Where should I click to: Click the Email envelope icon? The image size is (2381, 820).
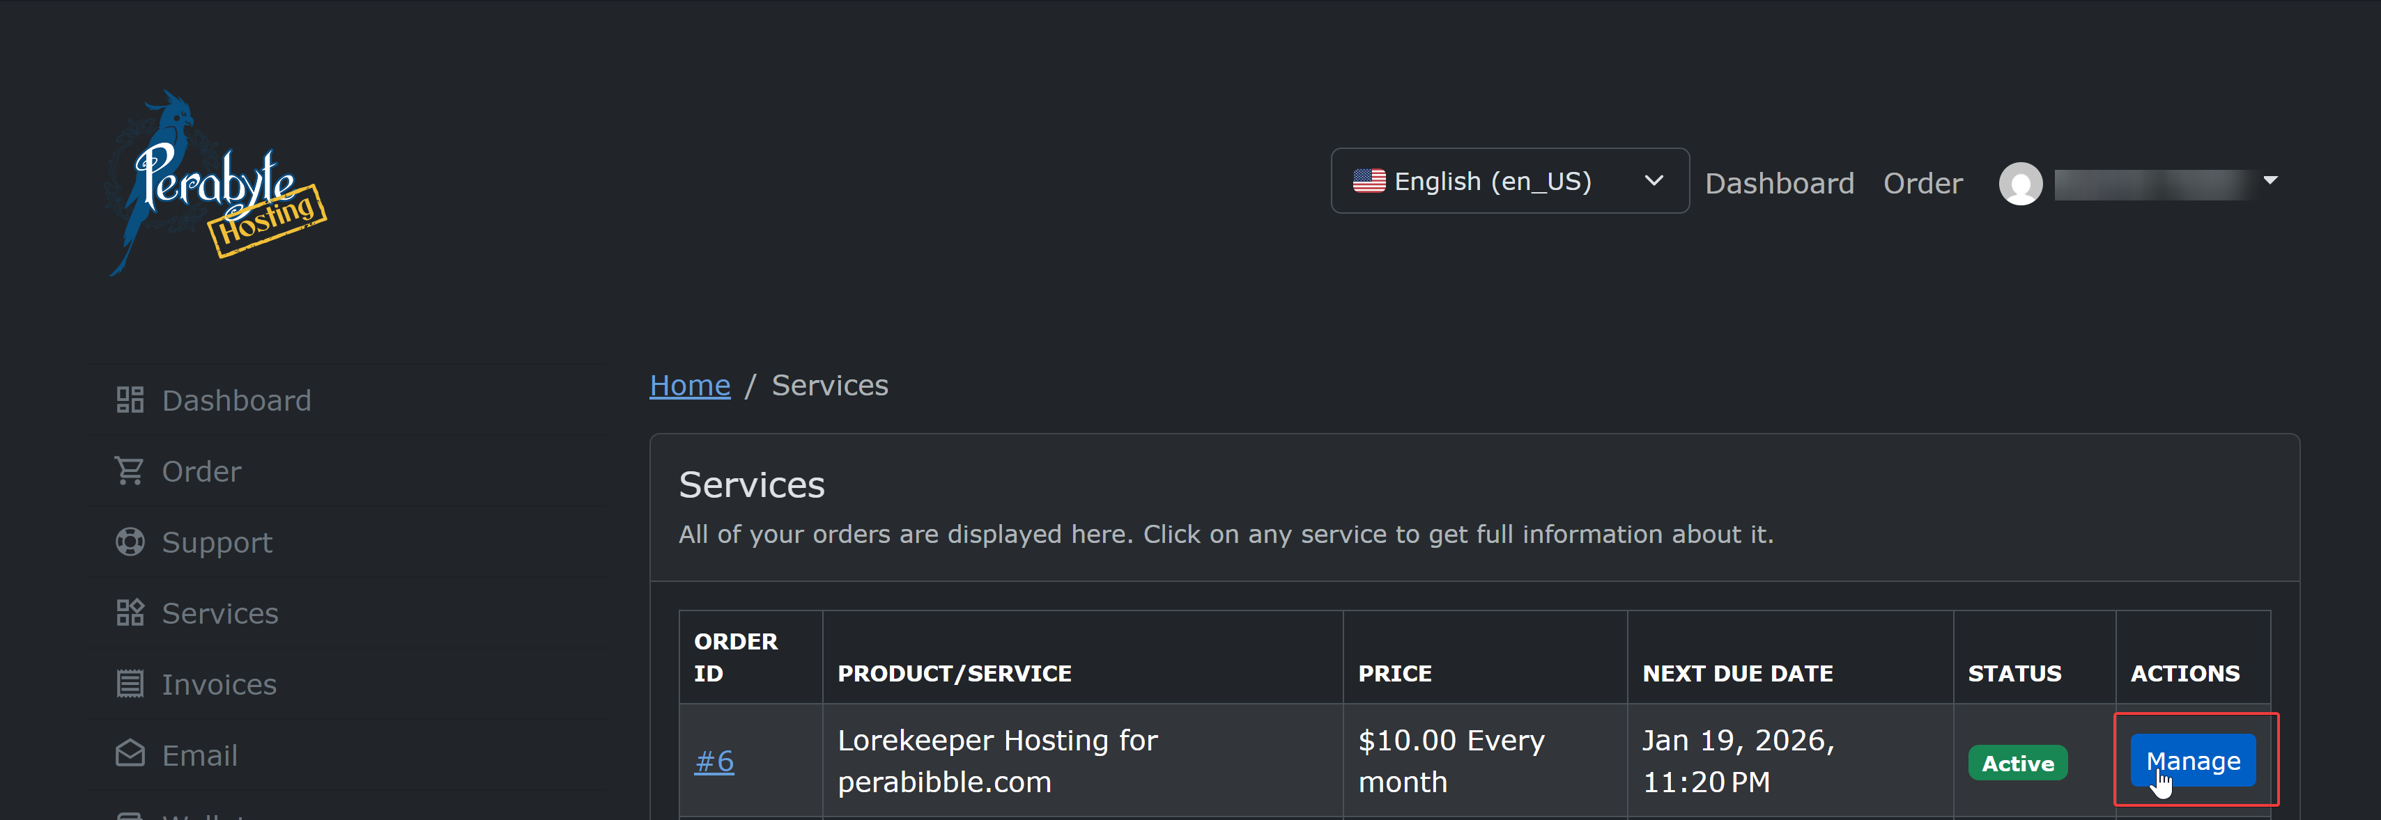pyautogui.click(x=130, y=755)
